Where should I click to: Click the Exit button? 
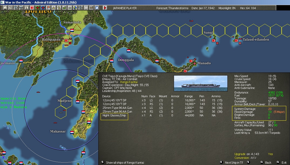[x=281, y=162]
